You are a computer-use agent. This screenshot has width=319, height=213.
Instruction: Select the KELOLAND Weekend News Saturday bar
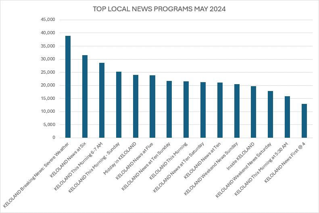(x=270, y=114)
